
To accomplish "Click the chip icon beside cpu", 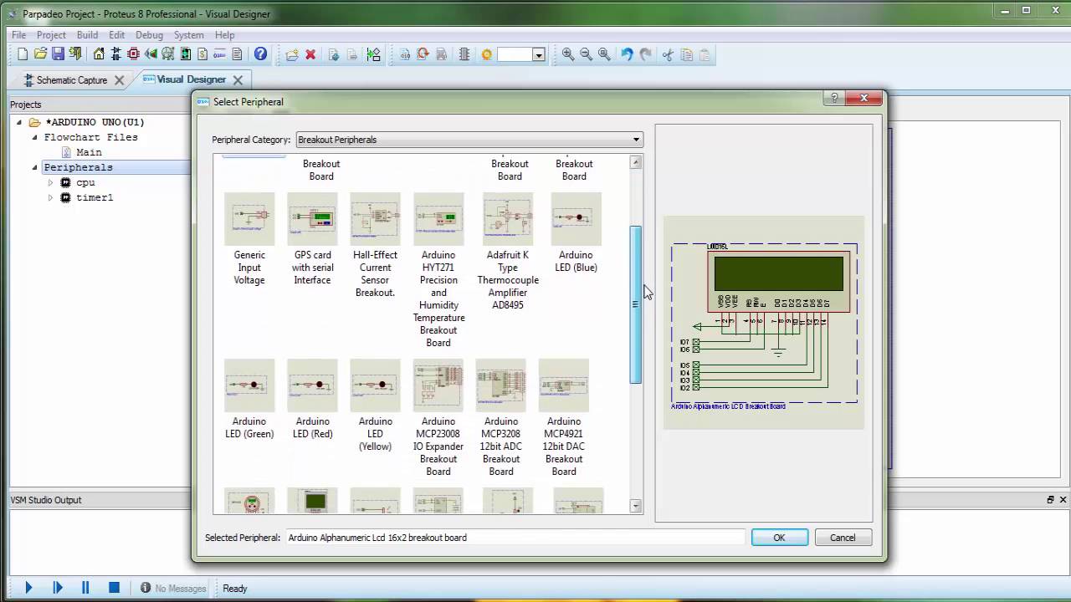I will (66, 182).
